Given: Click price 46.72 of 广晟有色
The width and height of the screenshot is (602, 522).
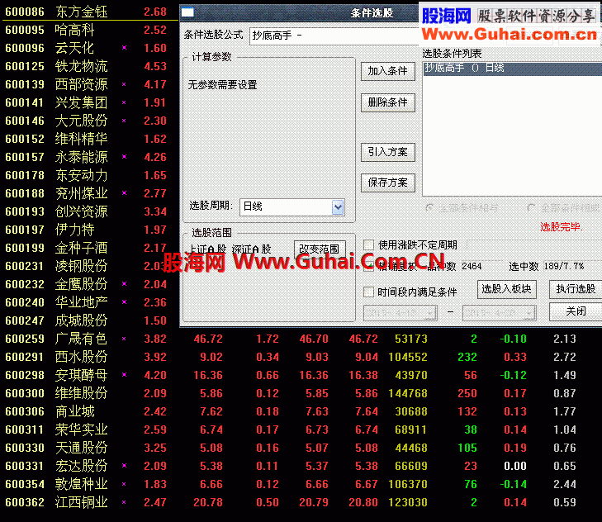Looking at the screenshot, I should [x=208, y=339].
